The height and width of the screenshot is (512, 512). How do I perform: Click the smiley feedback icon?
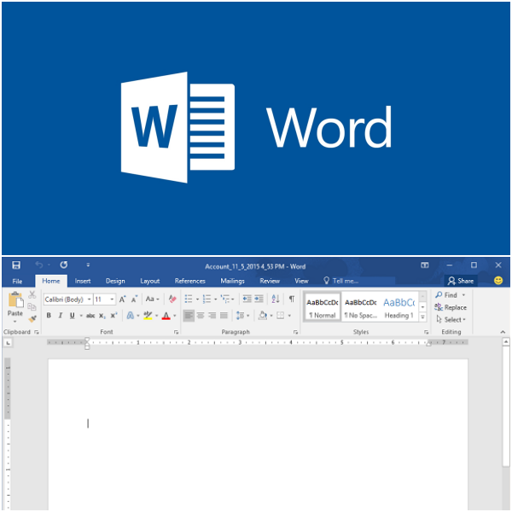tap(498, 281)
